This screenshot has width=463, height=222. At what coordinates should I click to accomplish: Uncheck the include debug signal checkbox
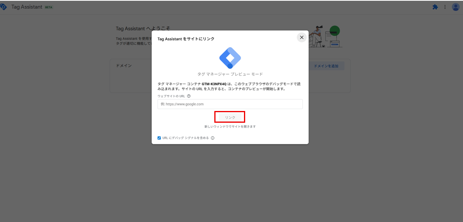tap(159, 138)
